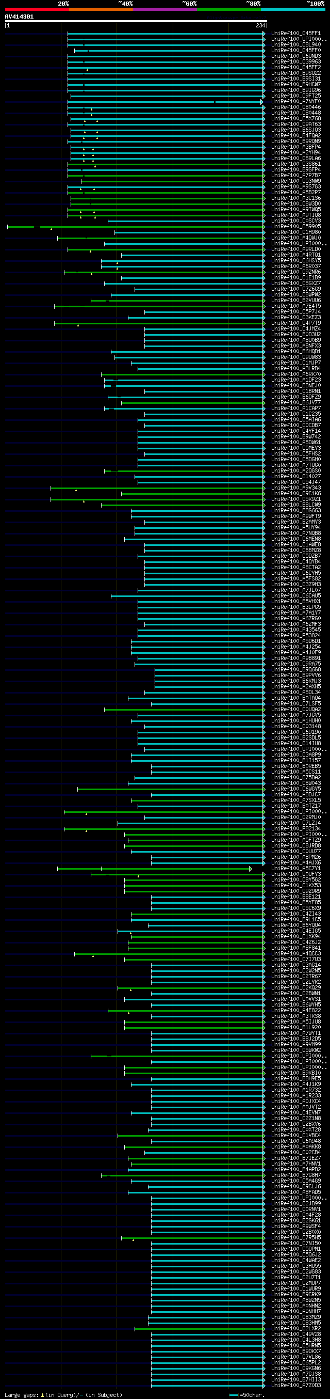Select label UniRef100_Q04F28

(296, 1215)
